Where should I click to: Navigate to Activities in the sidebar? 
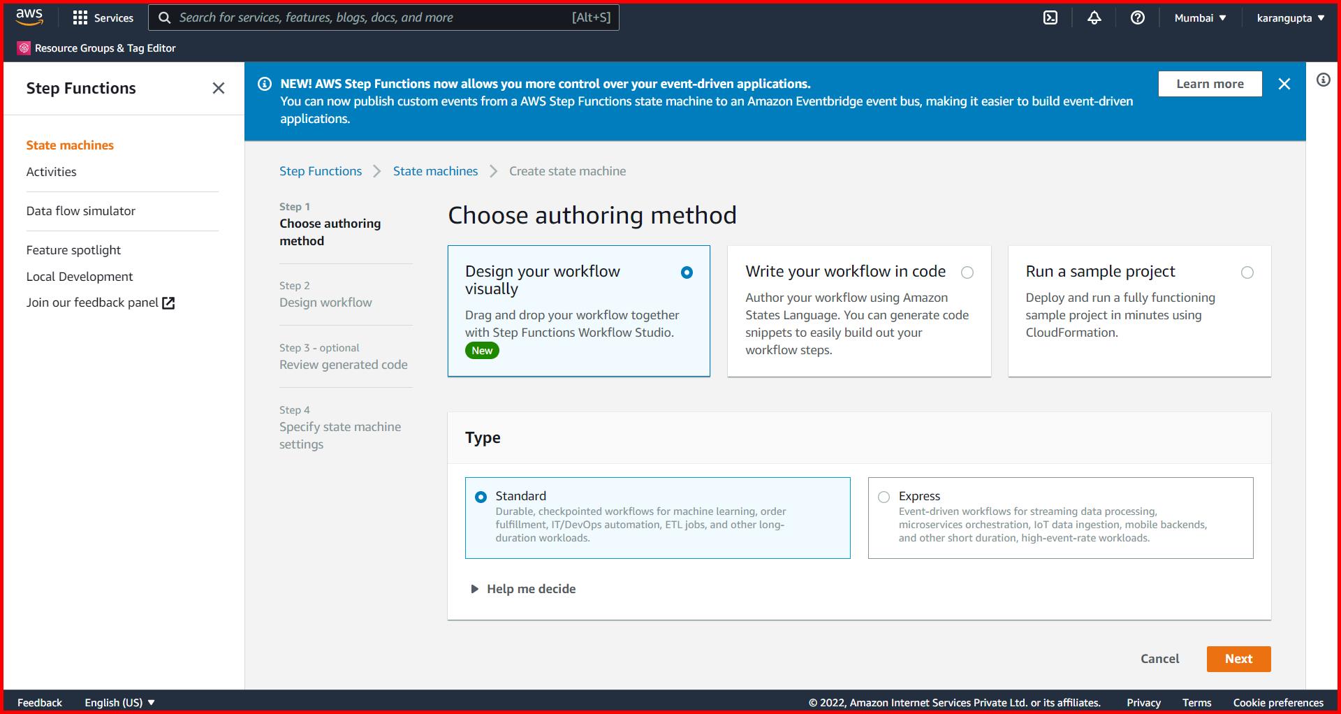point(51,171)
